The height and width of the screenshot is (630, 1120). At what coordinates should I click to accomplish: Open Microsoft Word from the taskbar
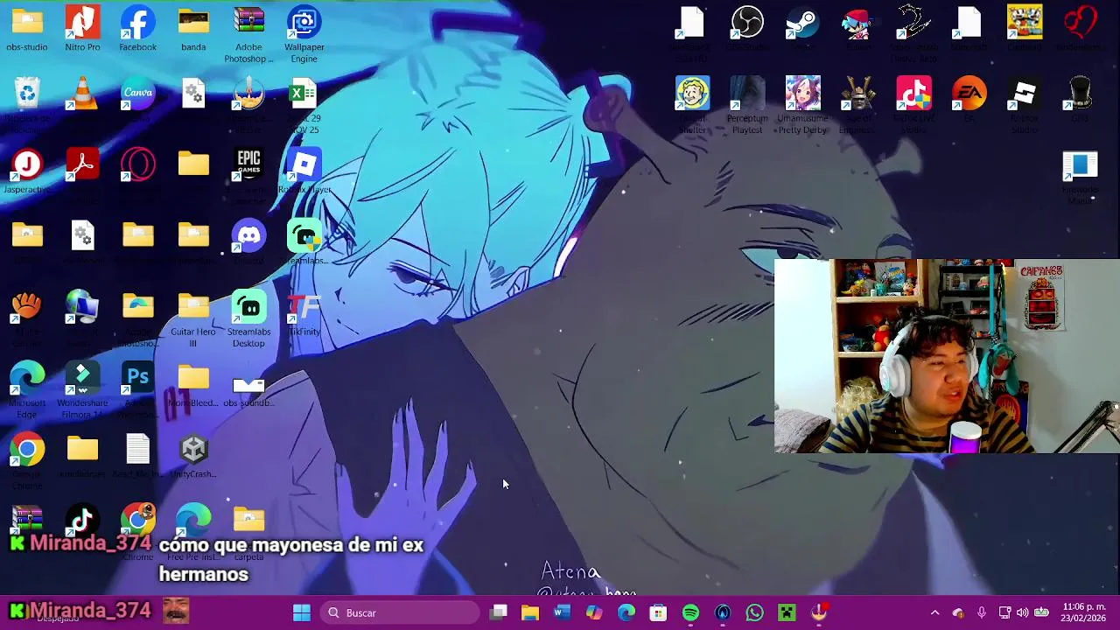click(562, 612)
